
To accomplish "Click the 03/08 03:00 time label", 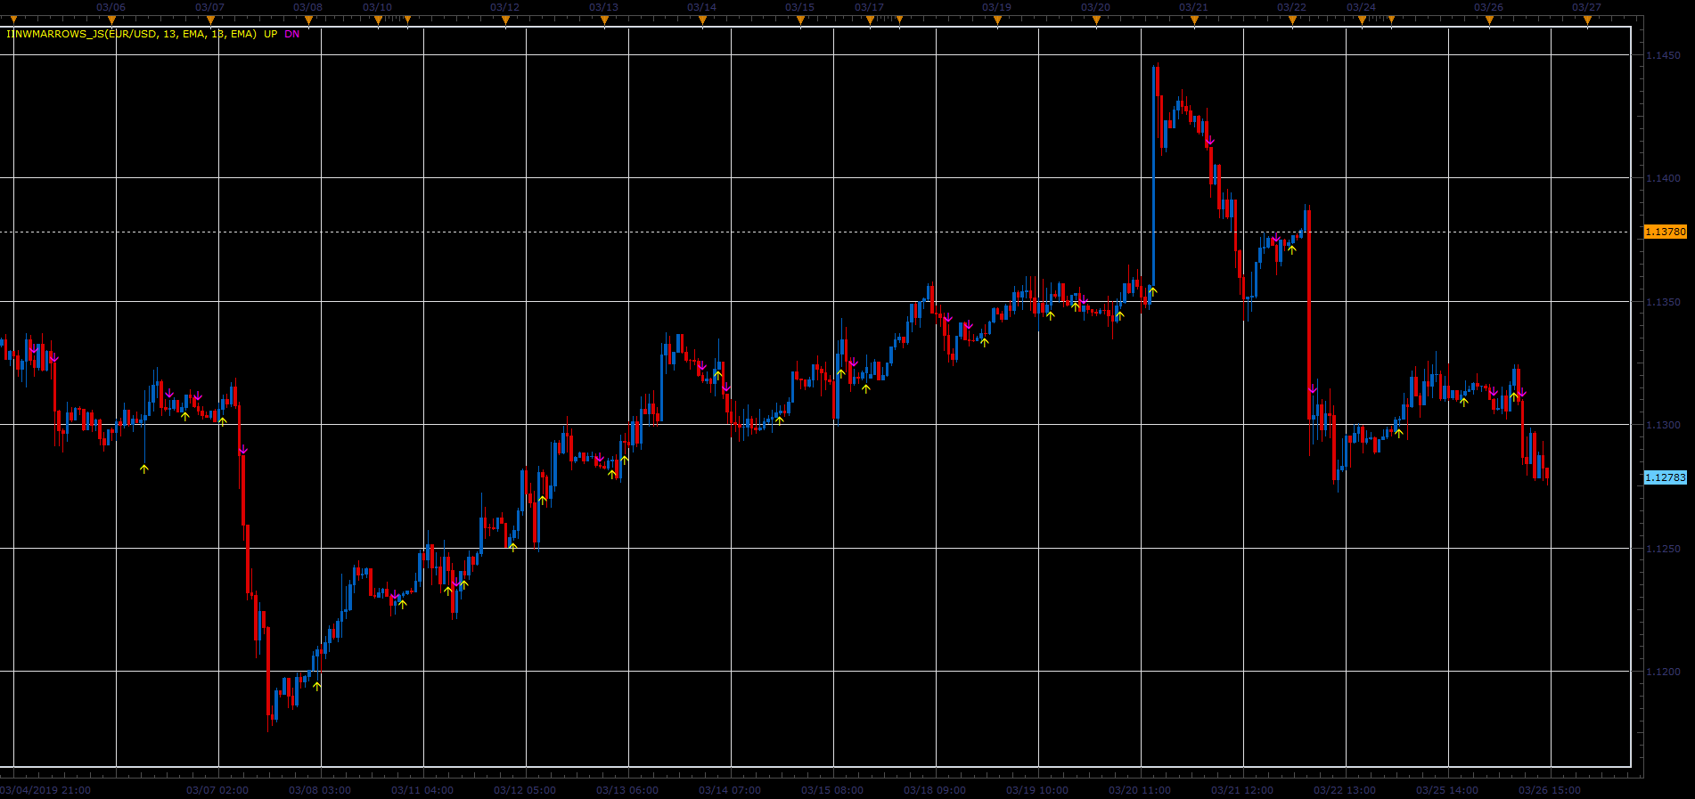I will (320, 790).
